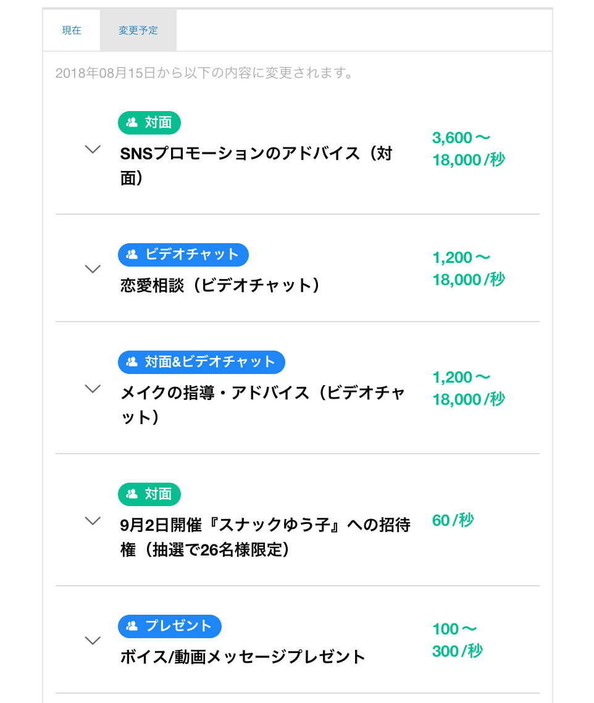Expand the 恋愛相談 item chevron

[x=93, y=269]
